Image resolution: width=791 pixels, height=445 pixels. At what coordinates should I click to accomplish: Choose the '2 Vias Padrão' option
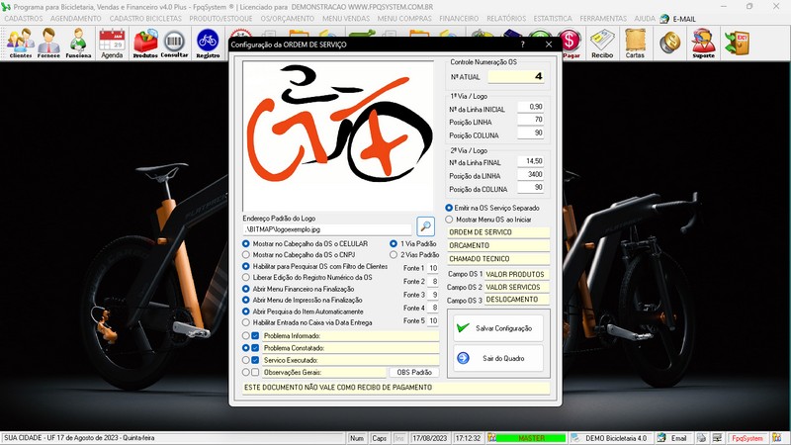click(x=394, y=255)
